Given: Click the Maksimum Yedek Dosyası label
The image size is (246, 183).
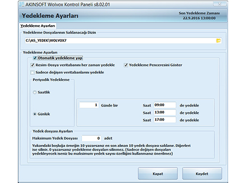Looking at the screenshot, I should [55, 138].
